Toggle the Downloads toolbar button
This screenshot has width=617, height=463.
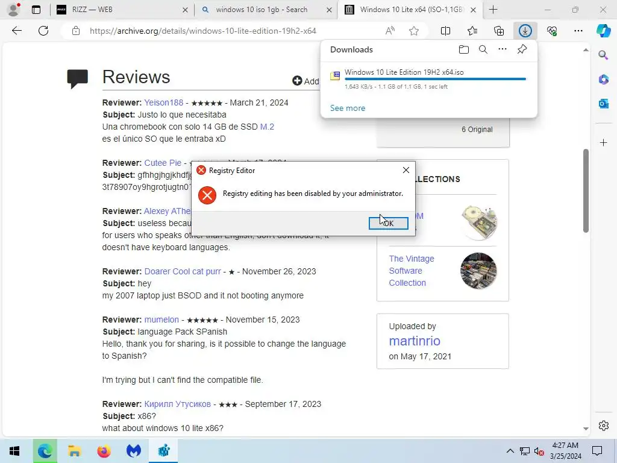[525, 31]
